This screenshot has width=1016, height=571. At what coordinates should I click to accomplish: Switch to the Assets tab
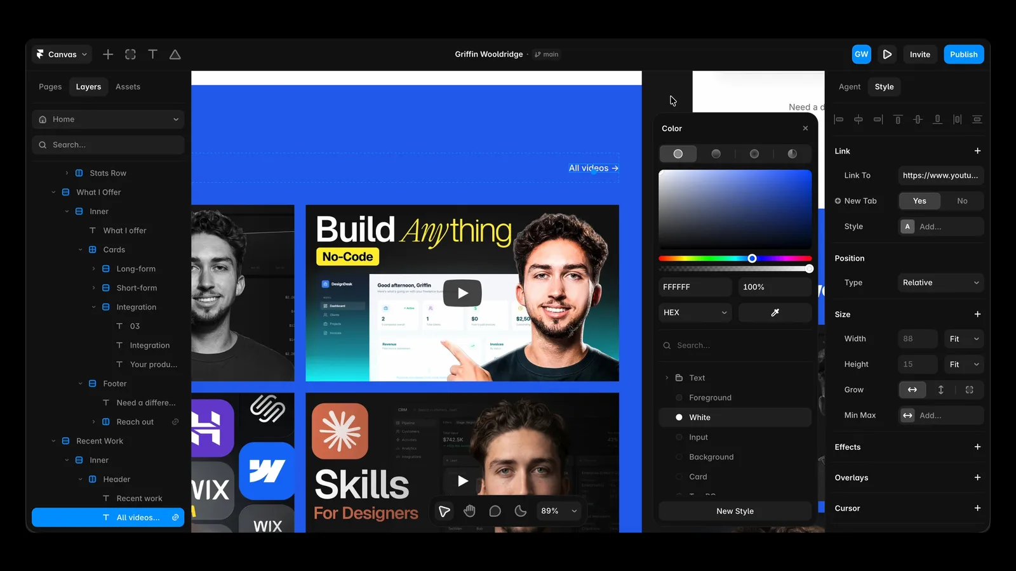[128, 87]
